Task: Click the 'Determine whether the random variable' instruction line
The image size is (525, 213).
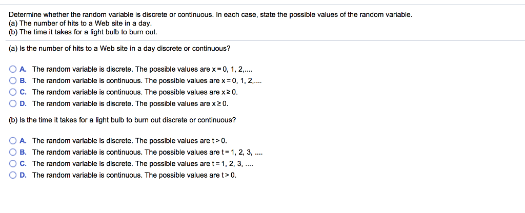Action: click(x=211, y=15)
